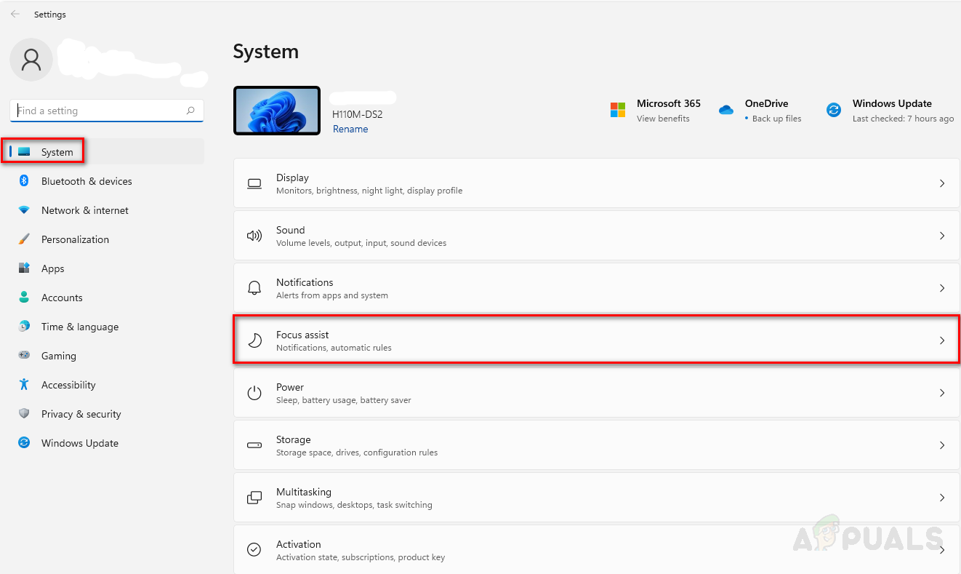Go to Accounts in sidebar
The height and width of the screenshot is (574, 961).
(x=62, y=298)
